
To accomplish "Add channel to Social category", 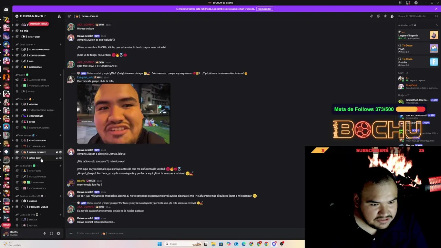I will pyautogui.click(x=60, y=99).
